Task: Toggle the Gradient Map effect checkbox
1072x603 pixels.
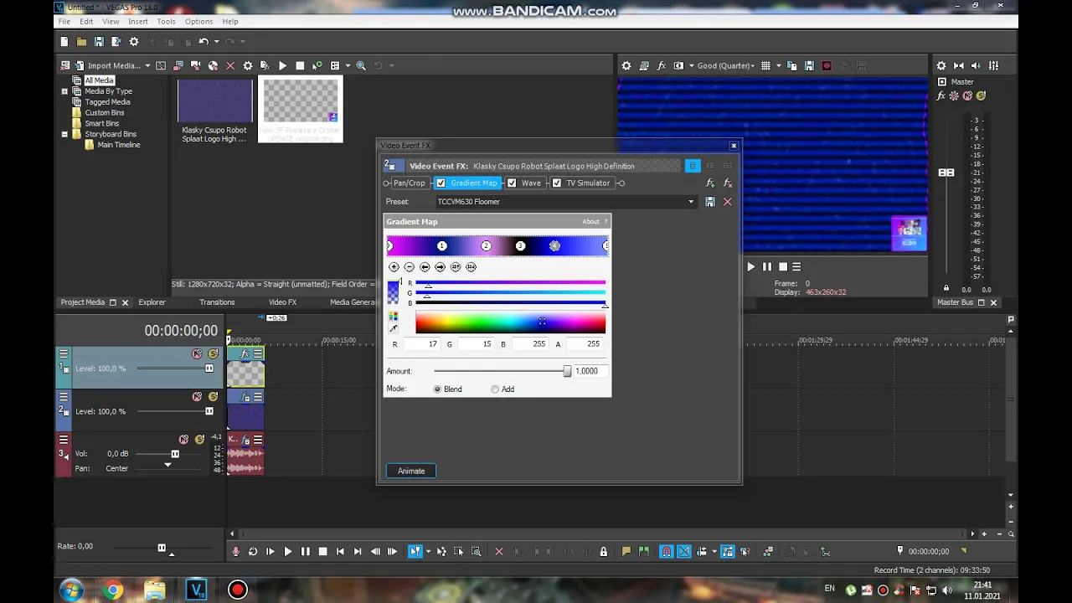Action: (x=441, y=183)
